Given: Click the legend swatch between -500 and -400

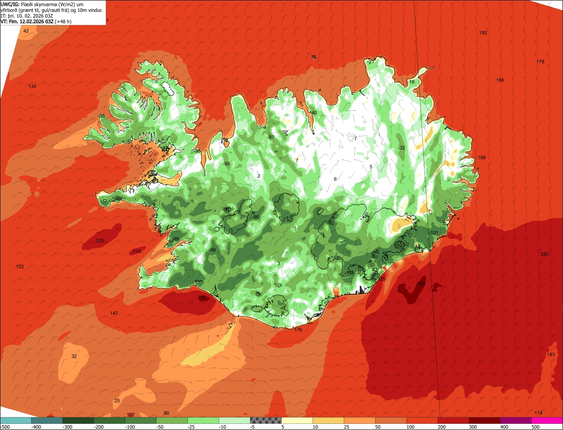Looking at the screenshot, I should pos(16,420).
